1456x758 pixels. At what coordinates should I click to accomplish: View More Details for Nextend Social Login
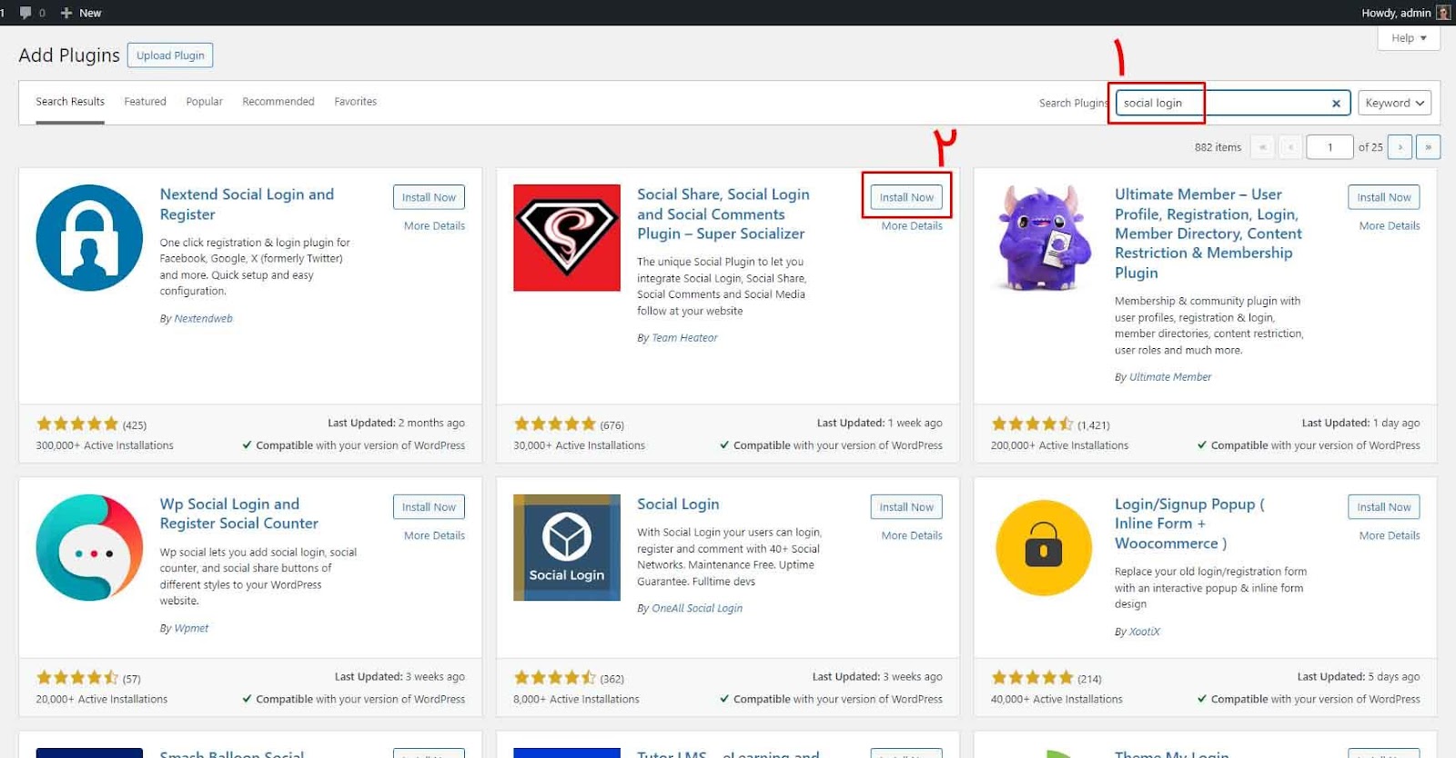pyautogui.click(x=434, y=226)
